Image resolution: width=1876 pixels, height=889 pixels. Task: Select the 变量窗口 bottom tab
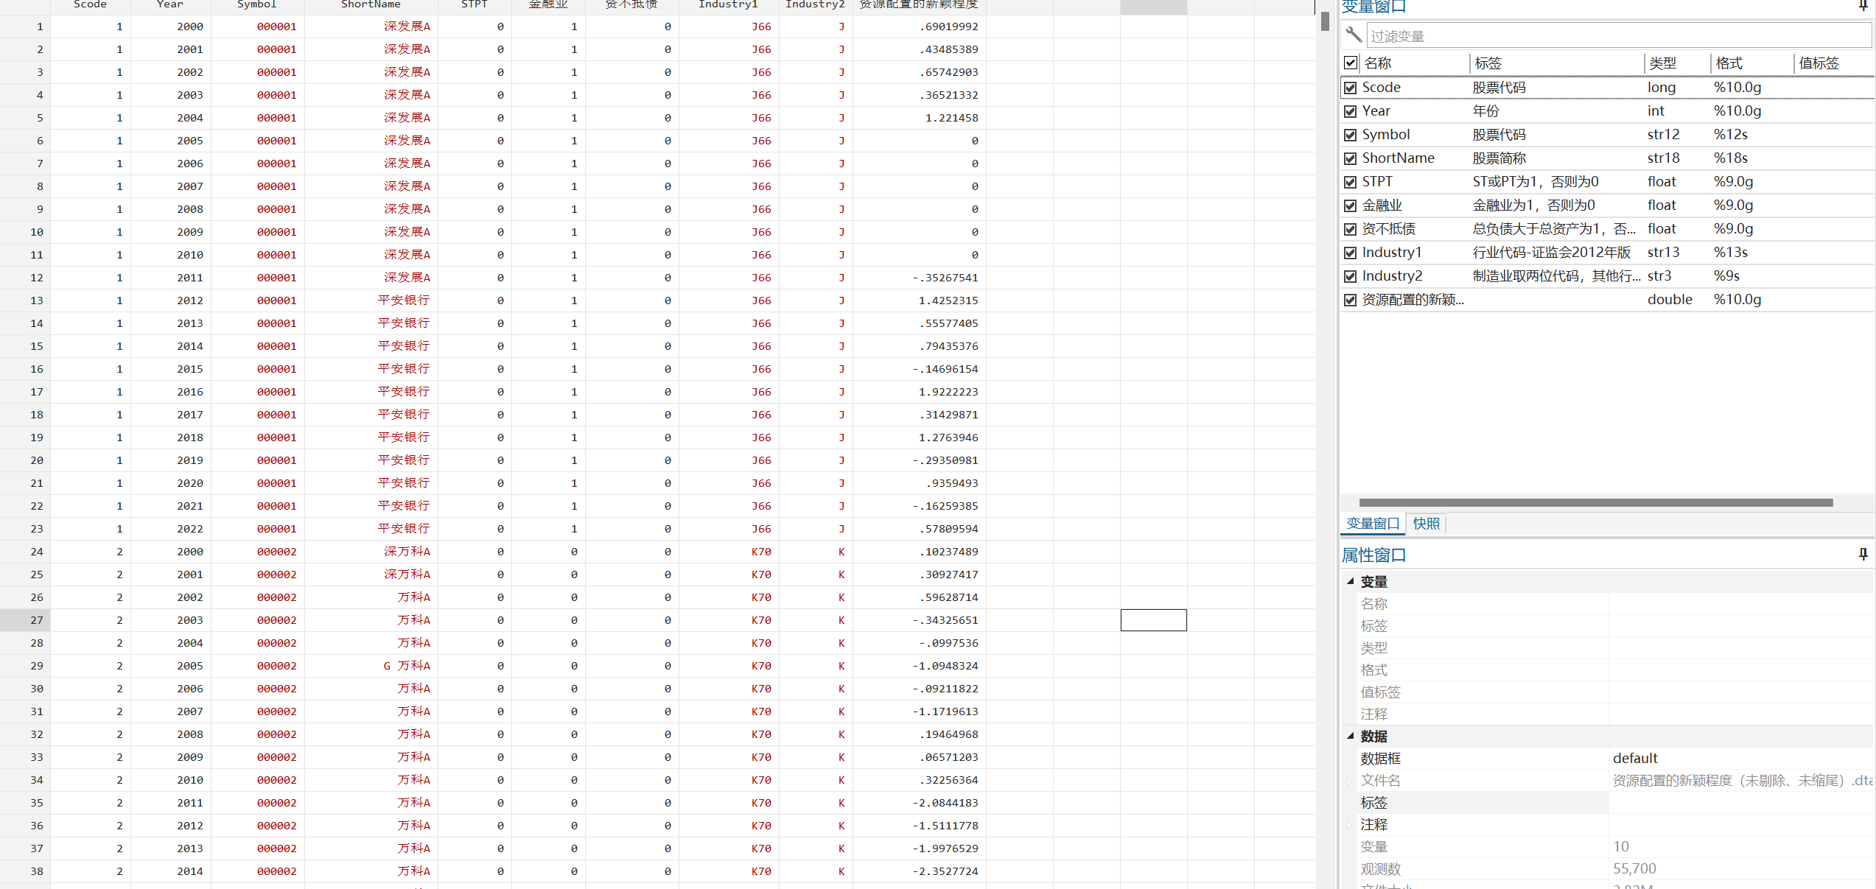tap(1372, 524)
